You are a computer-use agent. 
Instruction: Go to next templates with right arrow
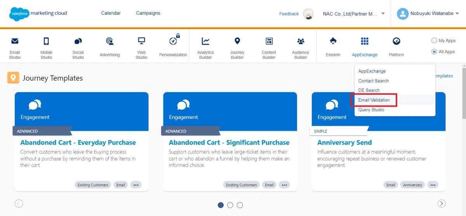[x=441, y=204]
